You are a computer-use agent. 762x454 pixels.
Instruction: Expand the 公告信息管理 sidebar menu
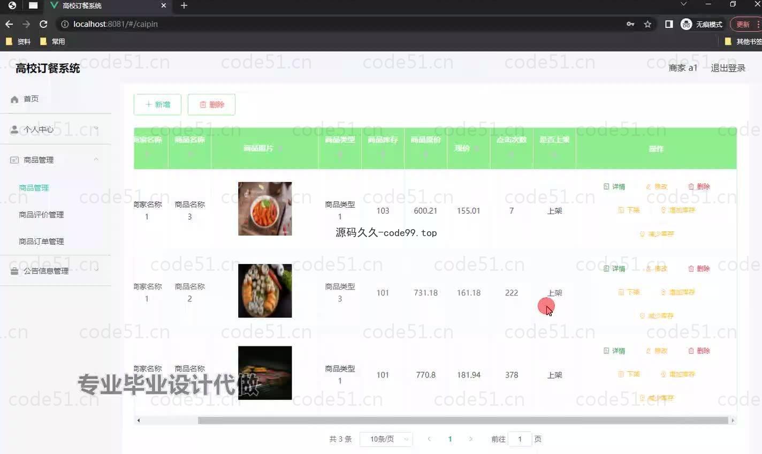tap(56, 271)
